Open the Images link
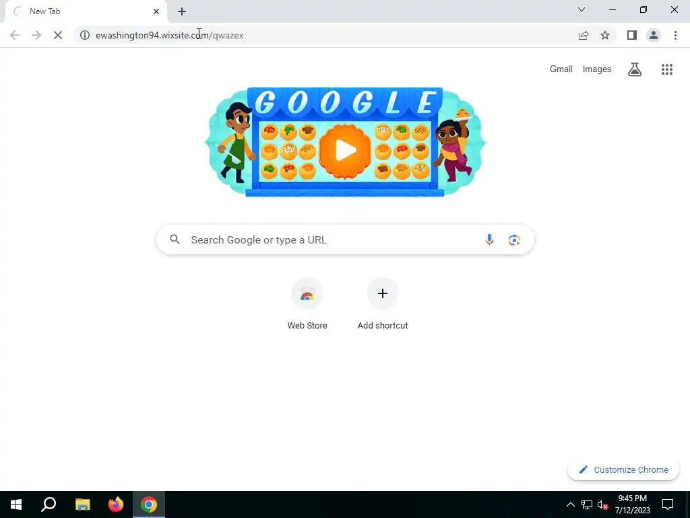 (x=597, y=69)
